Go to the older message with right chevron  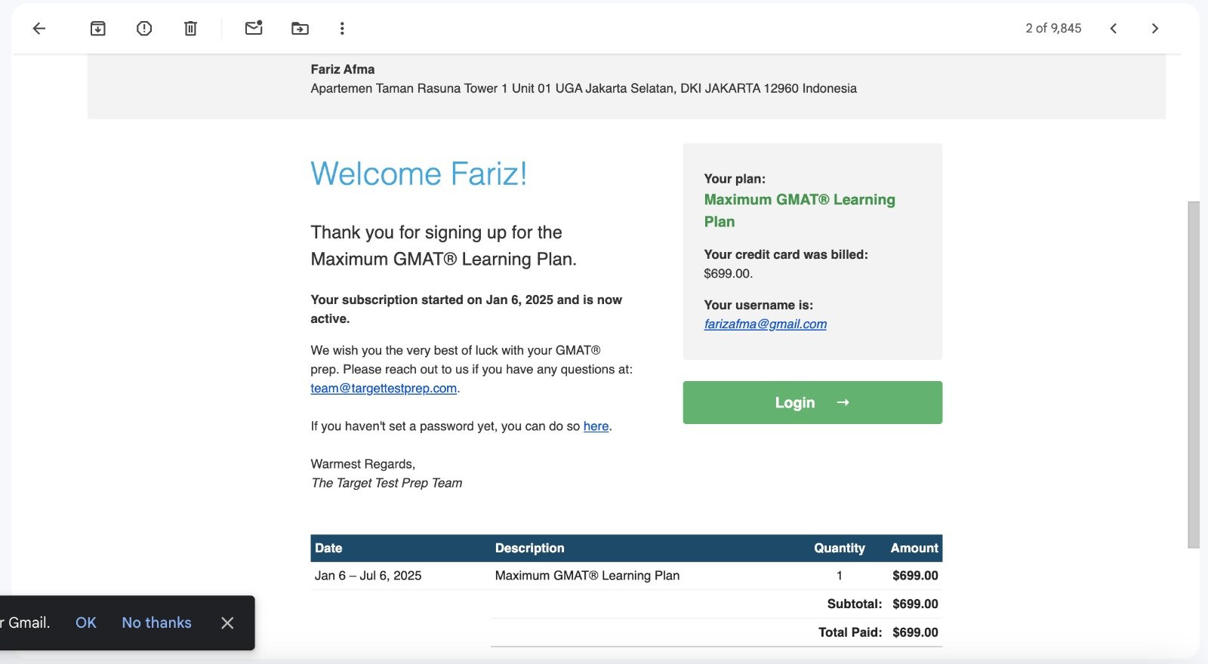point(1154,29)
